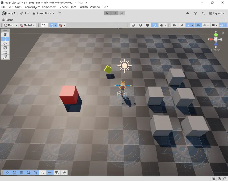This screenshot has width=228, height=181.
Task: Click the 0.5 grid size field
Action: pos(44,25)
